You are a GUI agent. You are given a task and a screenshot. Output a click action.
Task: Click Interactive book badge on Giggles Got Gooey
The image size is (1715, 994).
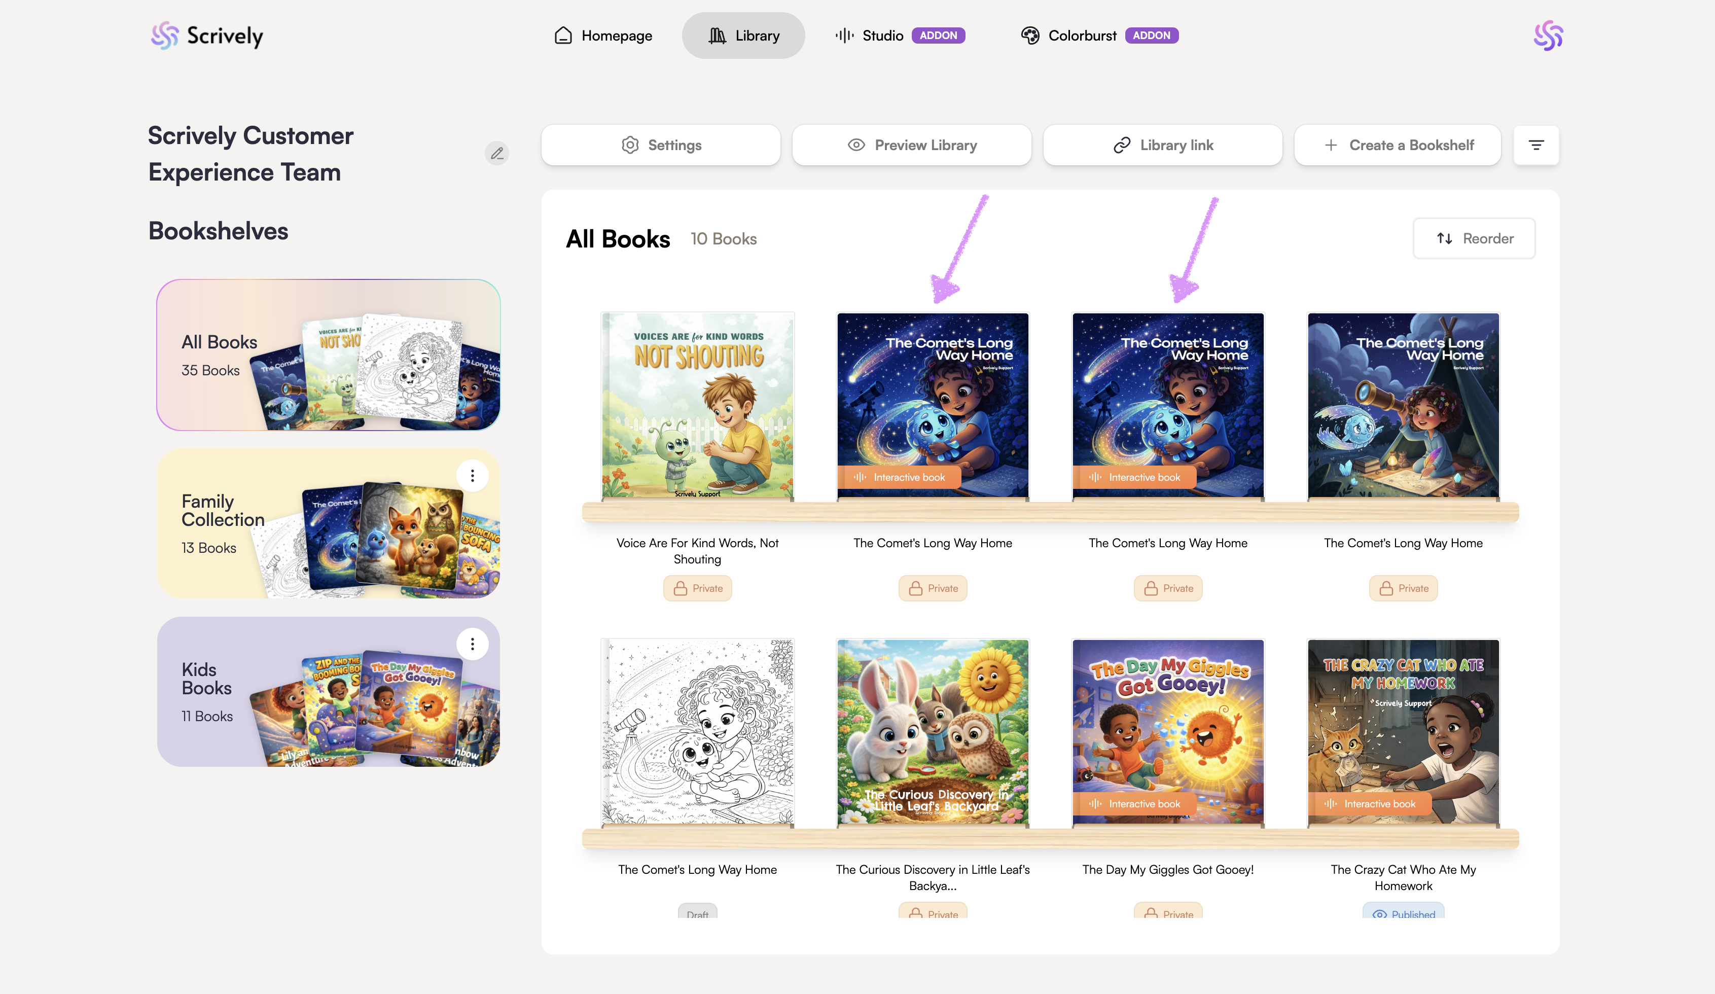click(x=1134, y=803)
